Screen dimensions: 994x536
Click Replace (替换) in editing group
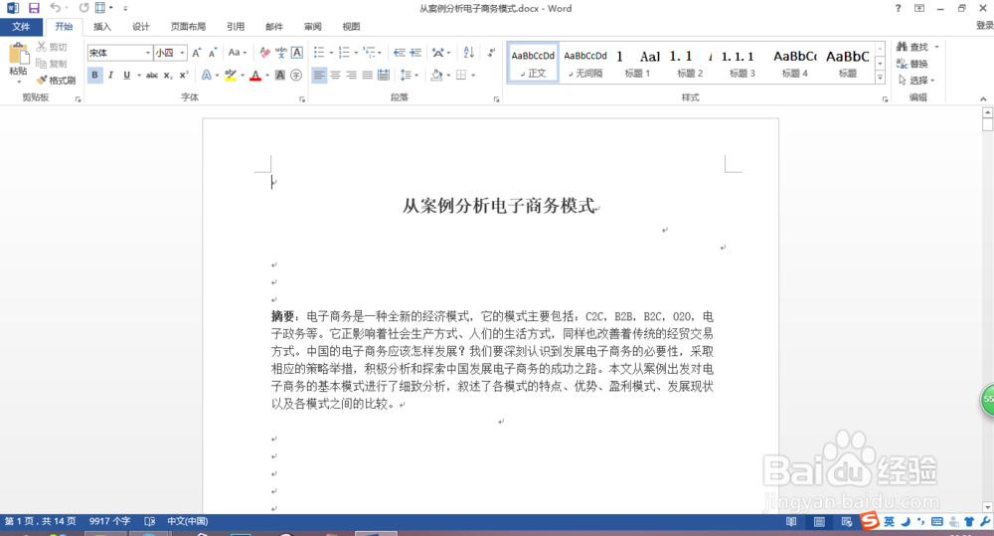tap(912, 64)
